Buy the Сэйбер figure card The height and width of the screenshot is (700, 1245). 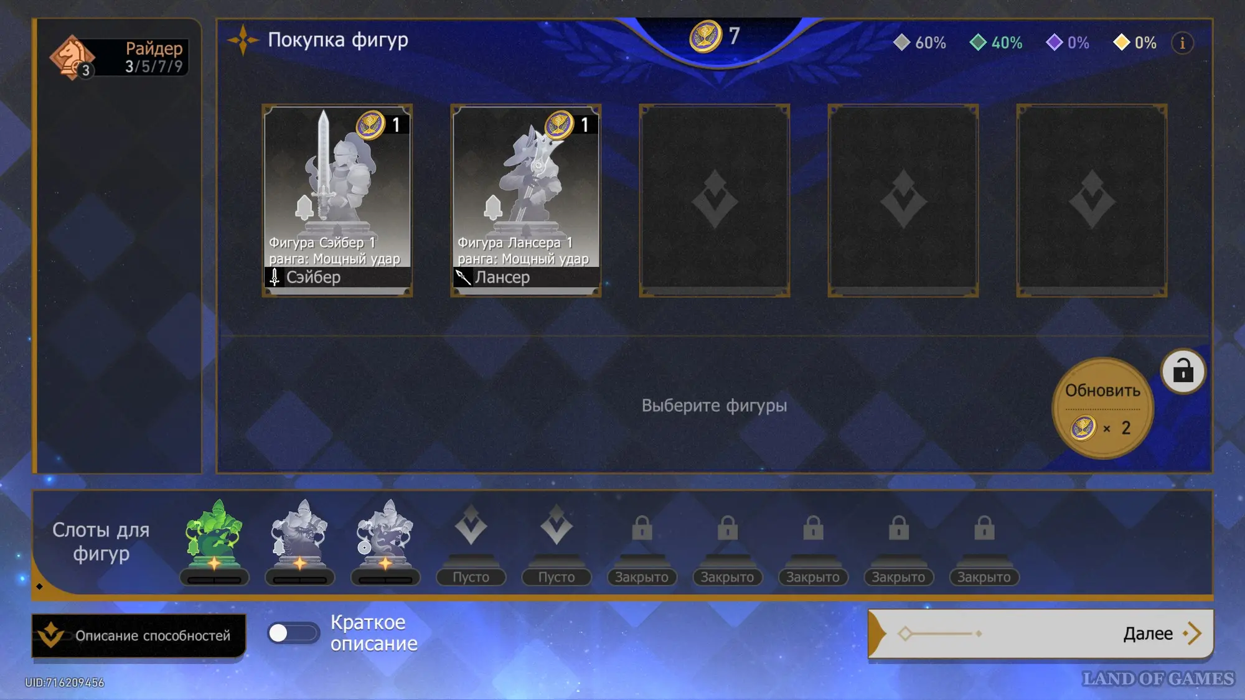[x=337, y=200]
